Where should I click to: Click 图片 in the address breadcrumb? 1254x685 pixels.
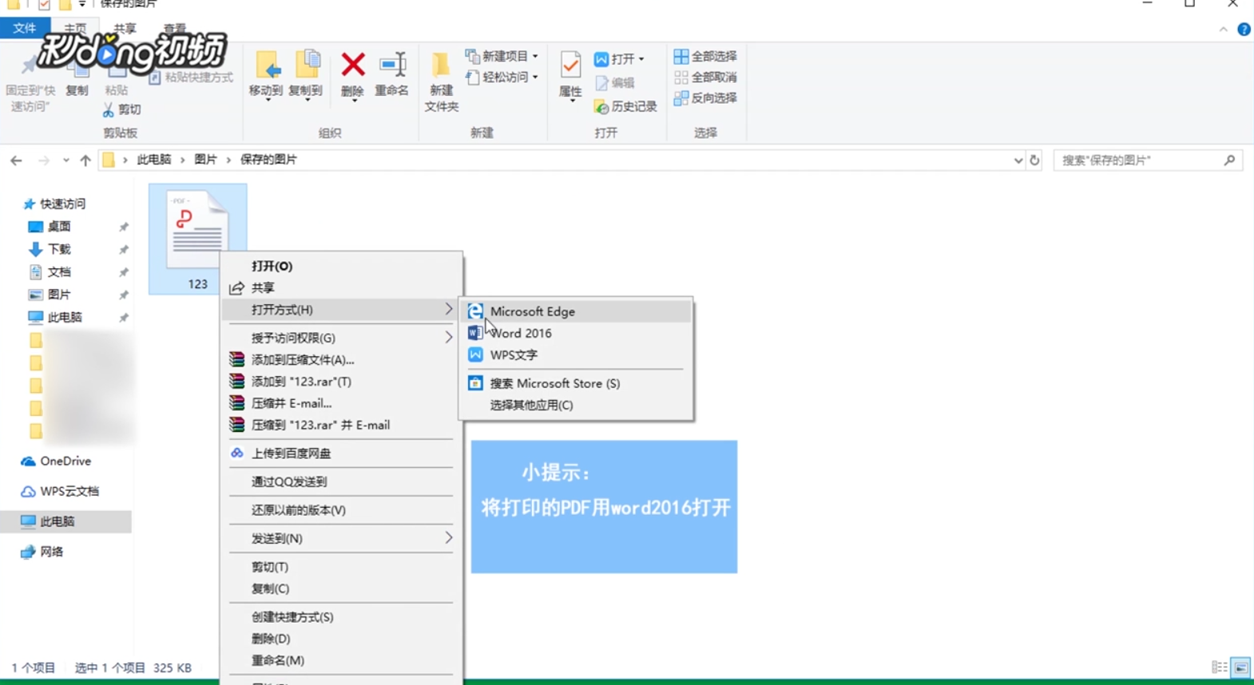click(x=206, y=160)
